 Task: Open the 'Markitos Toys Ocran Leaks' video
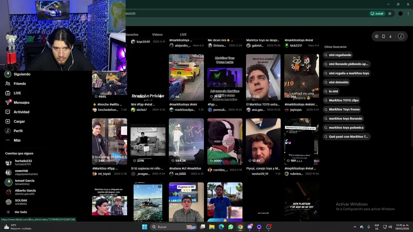tap(225, 77)
